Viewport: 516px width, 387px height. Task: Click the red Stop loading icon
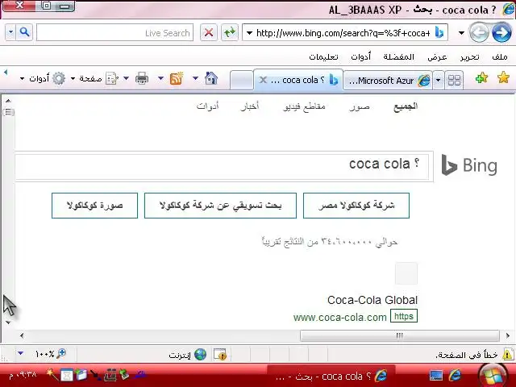[x=209, y=32]
